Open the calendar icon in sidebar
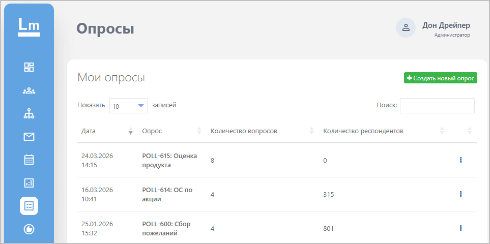Screen dimensions: 490x244 pyautogui.click(x=29, y=160)
